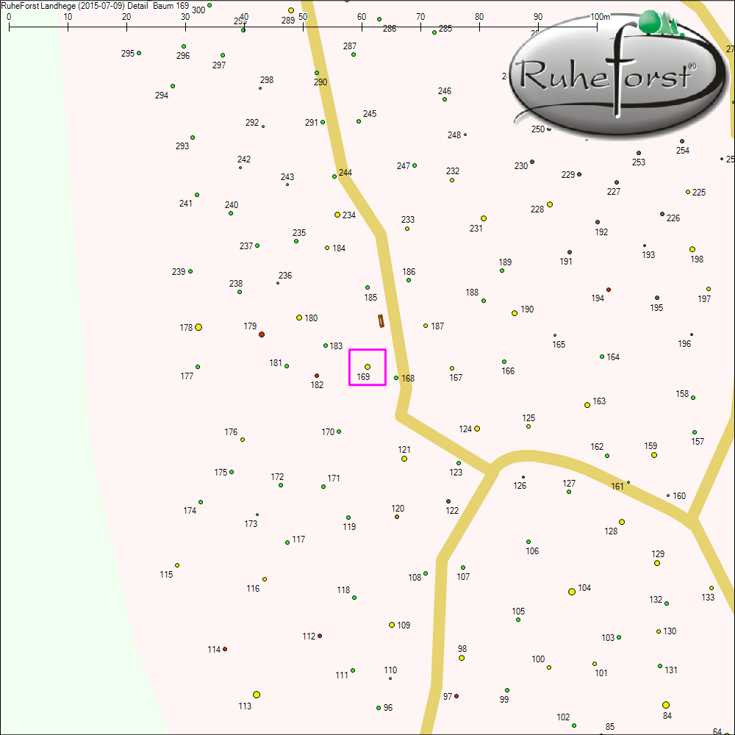Select tree 187 yellow marker

tap(426, 326)
